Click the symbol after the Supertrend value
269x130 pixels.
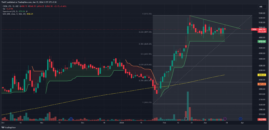(27, 11)
